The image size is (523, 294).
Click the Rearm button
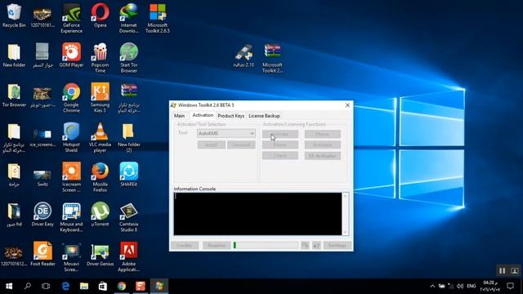[x=280, y=145]
